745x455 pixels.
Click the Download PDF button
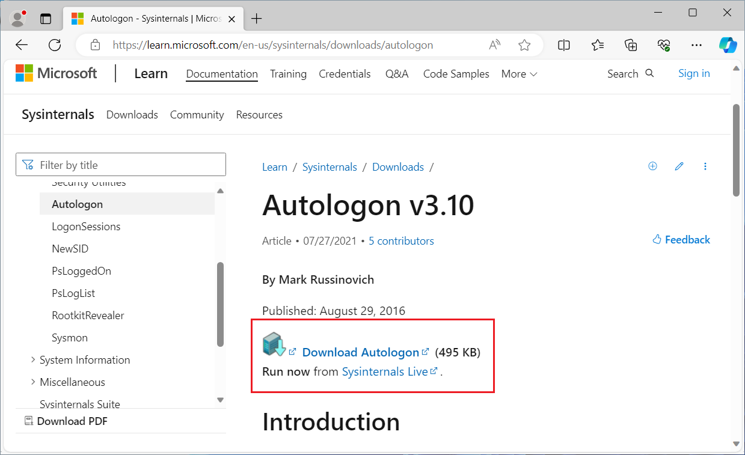(x=66, y=421)
